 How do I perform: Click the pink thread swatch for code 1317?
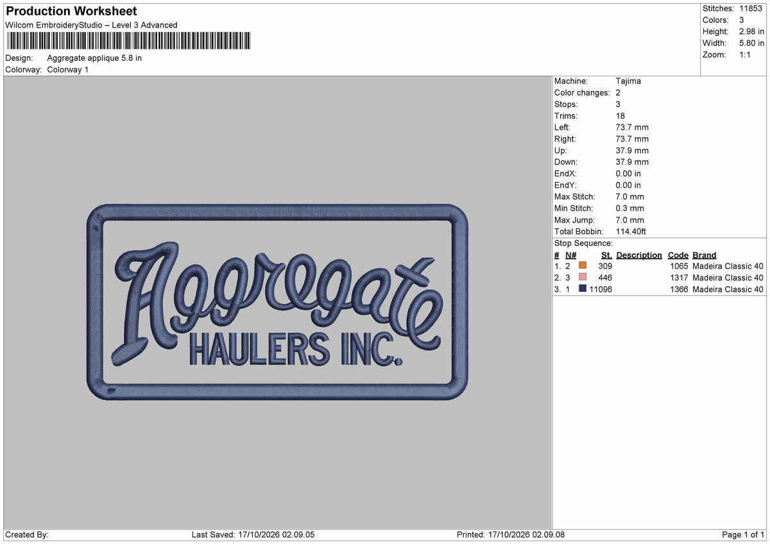click(583, 277)
